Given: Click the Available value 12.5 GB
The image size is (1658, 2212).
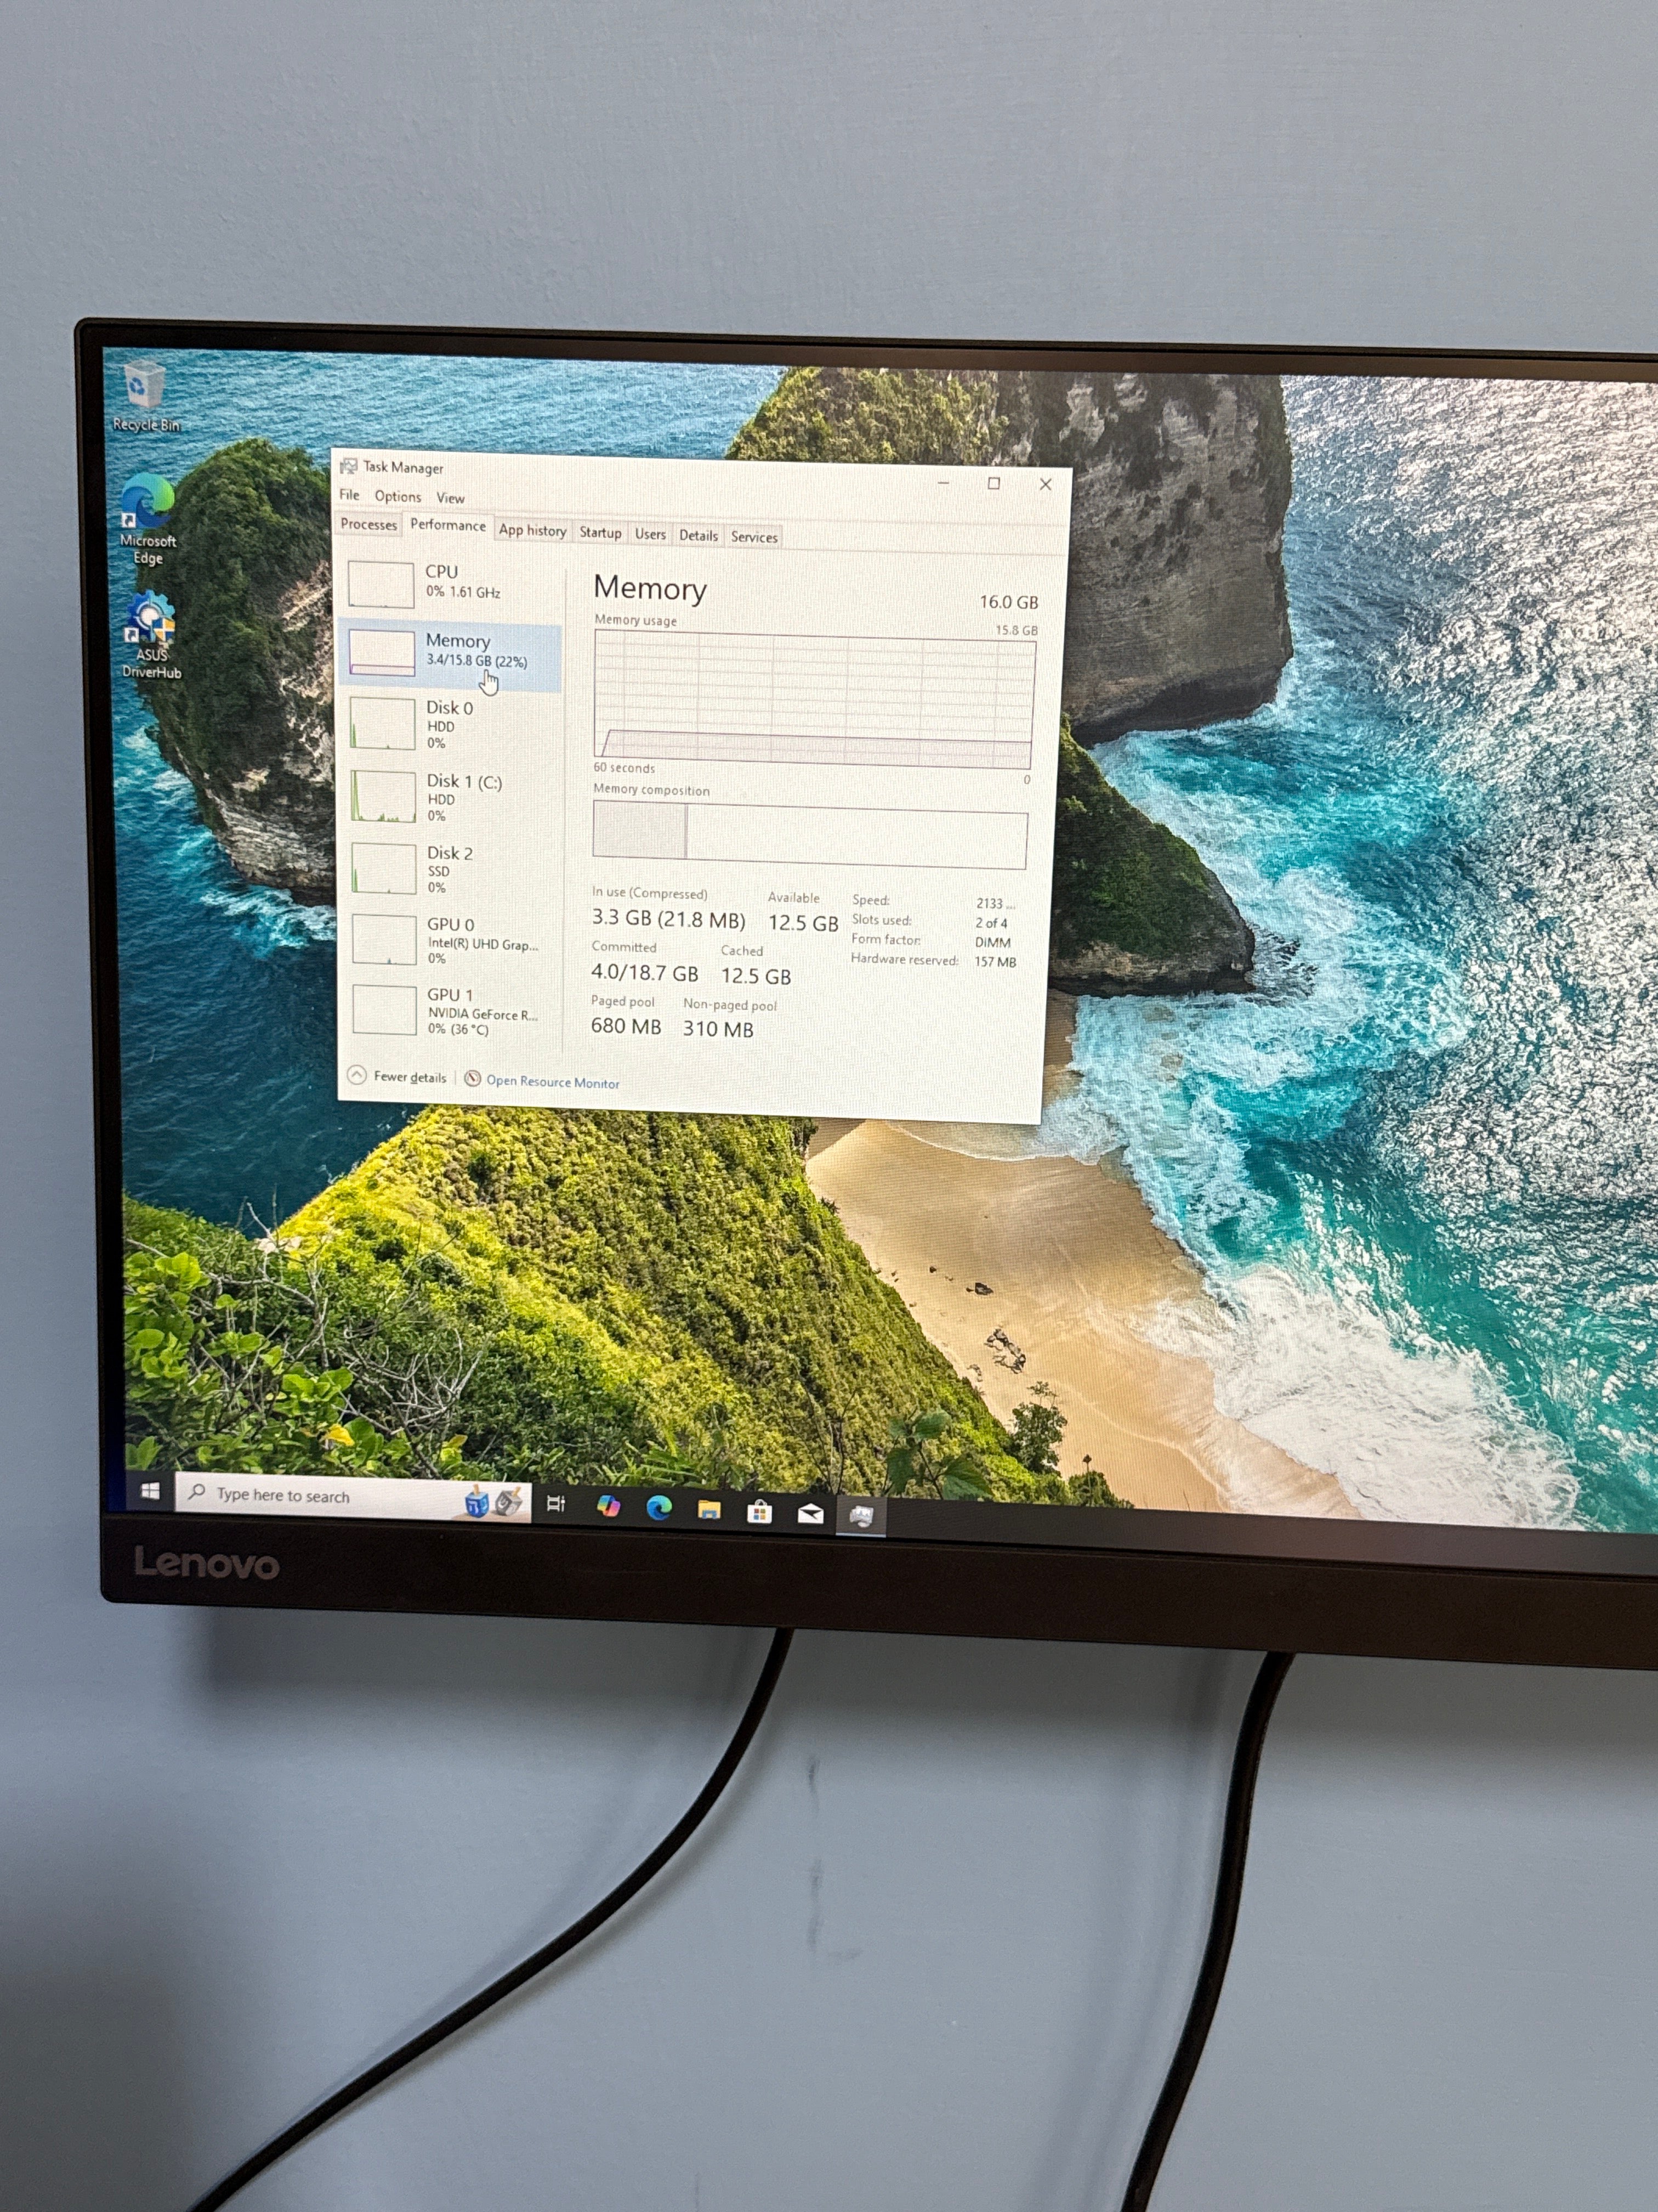Looking at the screenshot, I should [804, 923].
